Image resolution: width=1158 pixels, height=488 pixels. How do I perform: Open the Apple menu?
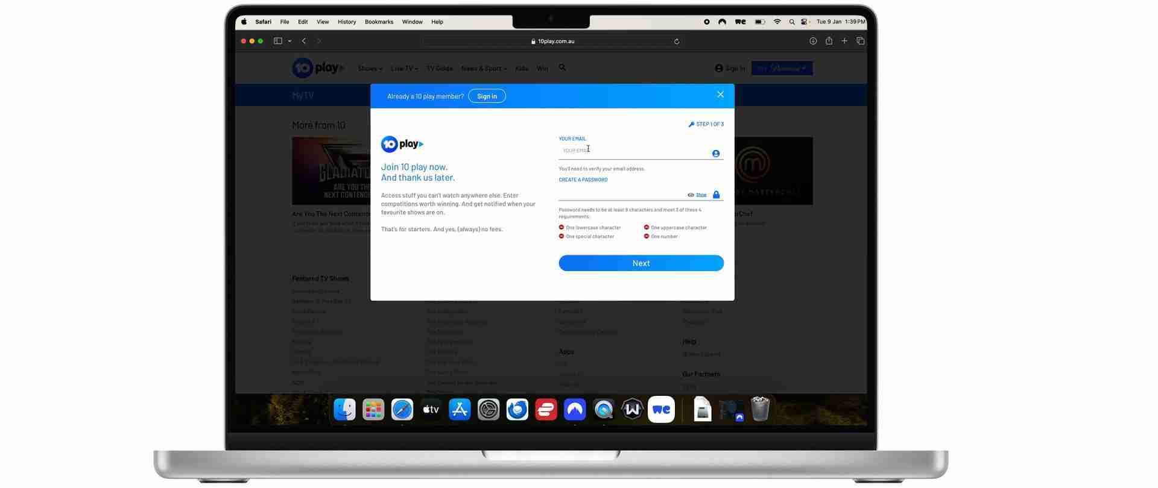[x=244, y=22]
